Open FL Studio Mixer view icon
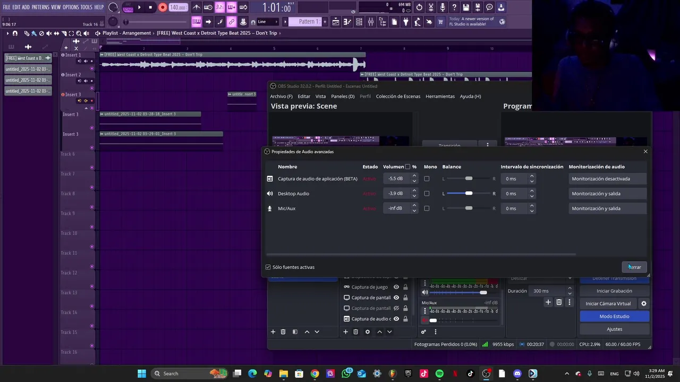Viewport: 680px width, 382px height. 370,22
